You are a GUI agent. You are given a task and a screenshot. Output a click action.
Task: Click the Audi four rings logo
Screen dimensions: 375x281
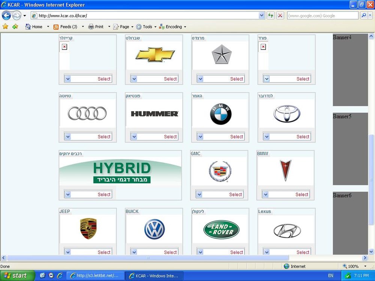pyautogui.click(x=87, y=113)
